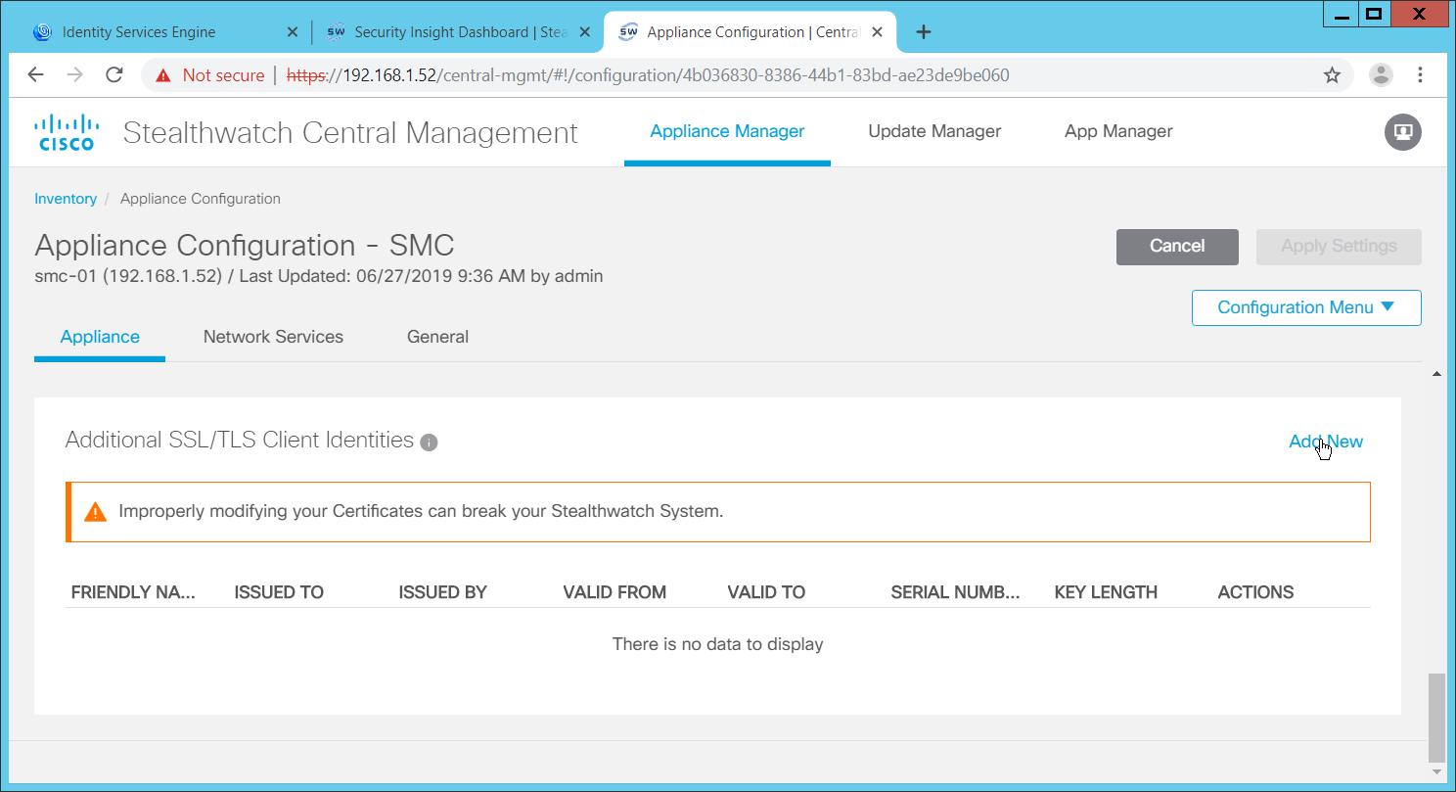Click the Not secure warning icon
This screenshot has width=1456, height=792.
pyautogui.click(x=164, y=75)
